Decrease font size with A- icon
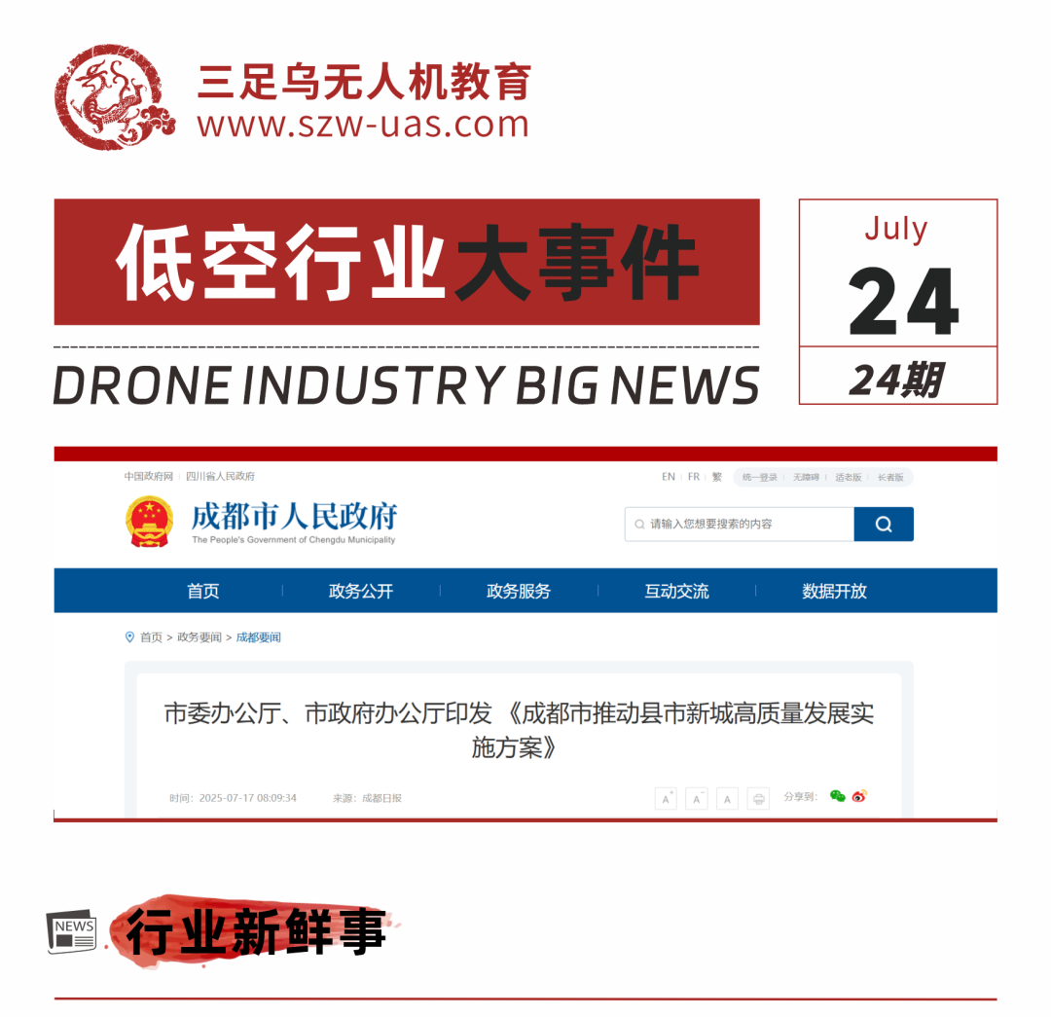The image size is (1051, 1017). [696, 799]
